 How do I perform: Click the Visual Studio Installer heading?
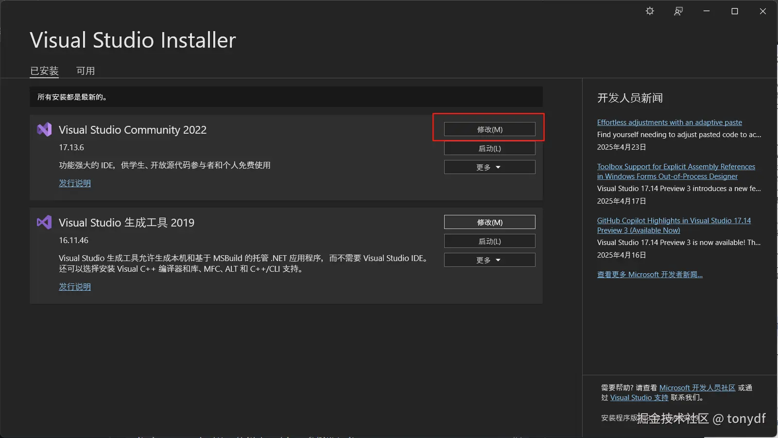click(x=133, y=40)
